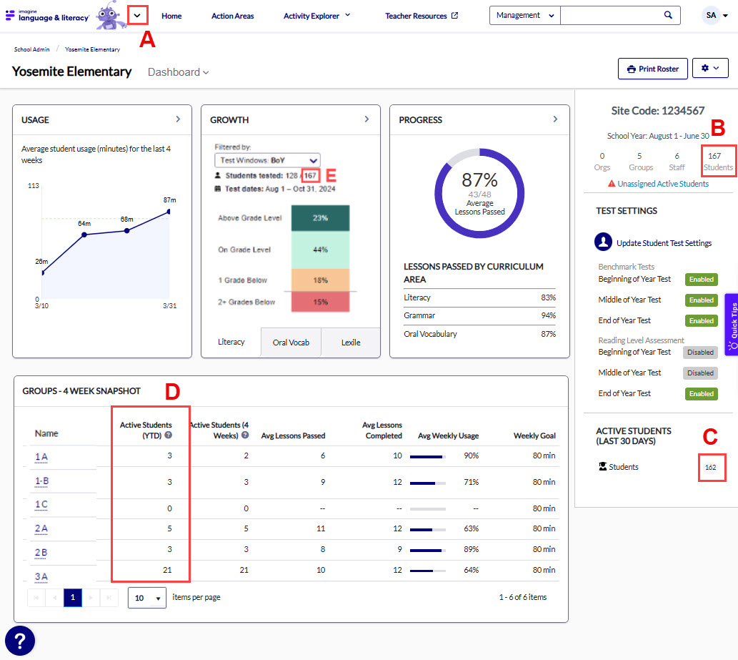Open Action Areas in the top navigation
This screenshot has width=738, height=660.
click(x=232, y=16)
